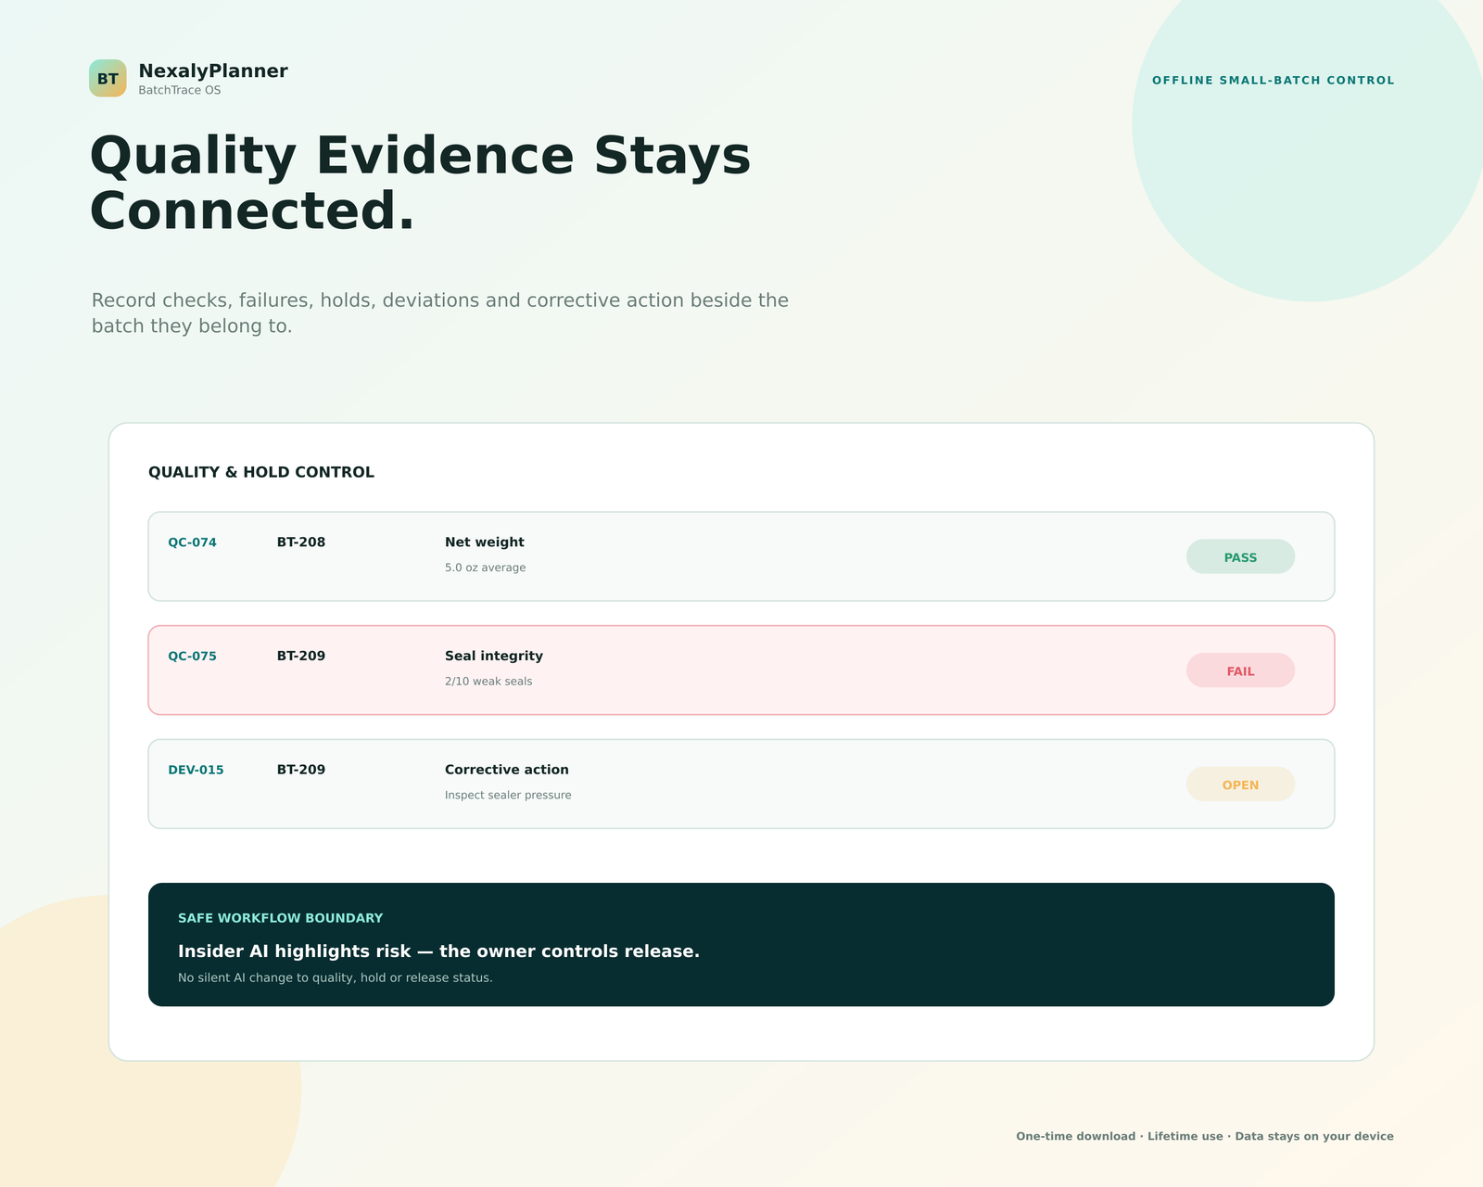The image size is (1483, 1187).
Task: Select BT-209 in the DEV-015 row
Action: [x=301, y=770]
